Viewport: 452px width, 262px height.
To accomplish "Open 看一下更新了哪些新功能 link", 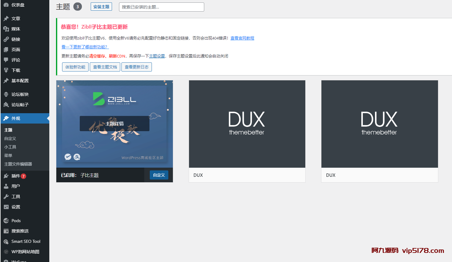I will pos(85,47).
